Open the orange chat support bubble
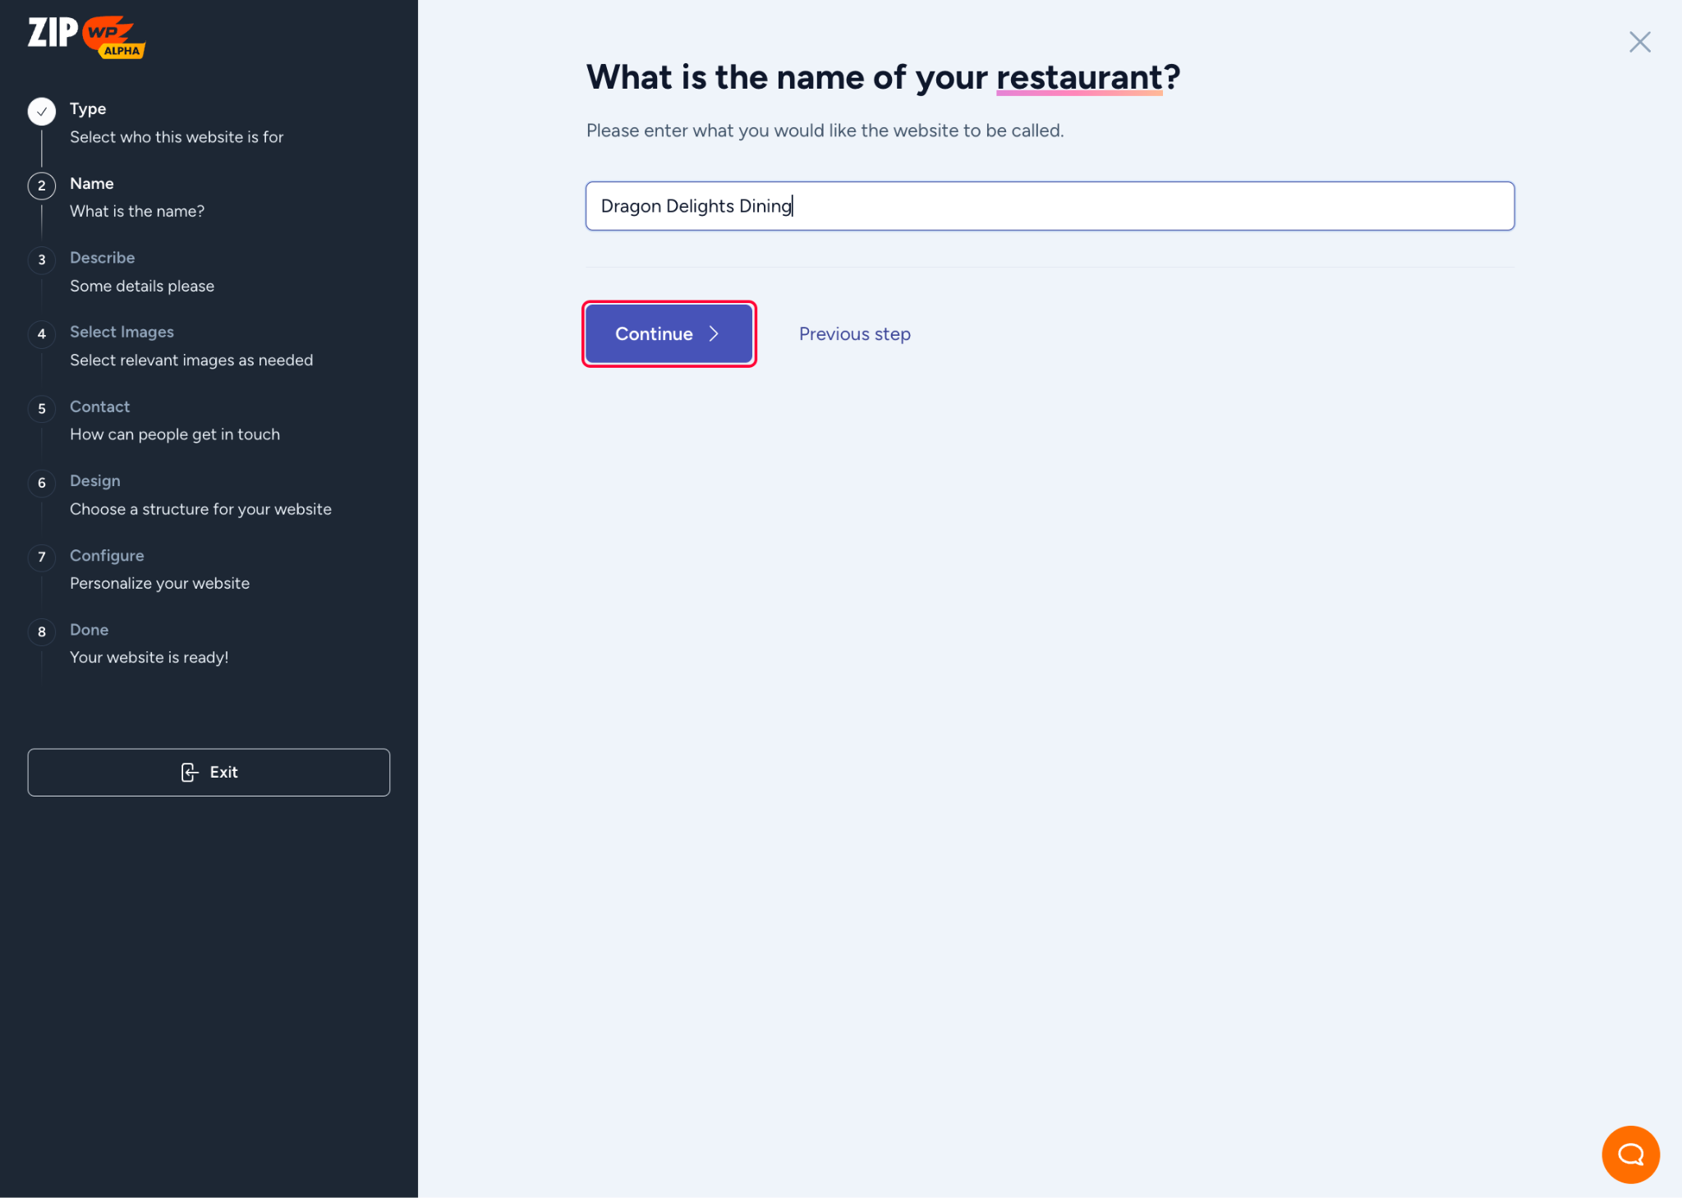The image size is (1682, 1198). coord(1630,1154)
